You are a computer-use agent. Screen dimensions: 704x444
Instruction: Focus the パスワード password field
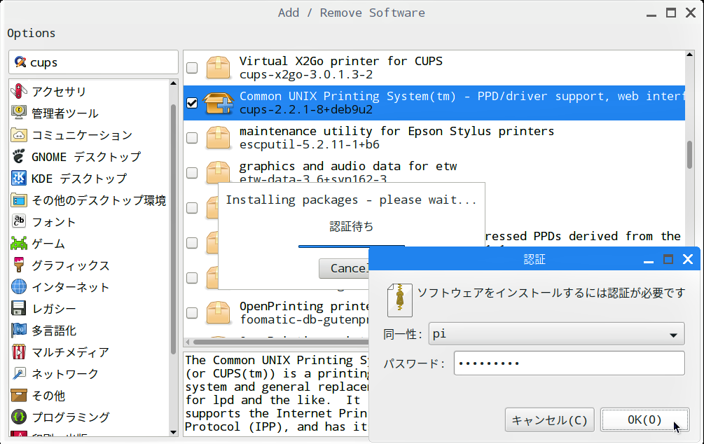click(x=569, y=363)
